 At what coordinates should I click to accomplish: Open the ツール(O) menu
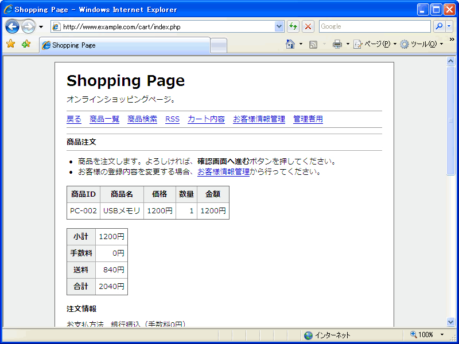click(420, 44)
